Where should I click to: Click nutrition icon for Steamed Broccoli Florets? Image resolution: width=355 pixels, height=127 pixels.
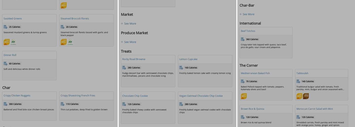pos(62,27)
